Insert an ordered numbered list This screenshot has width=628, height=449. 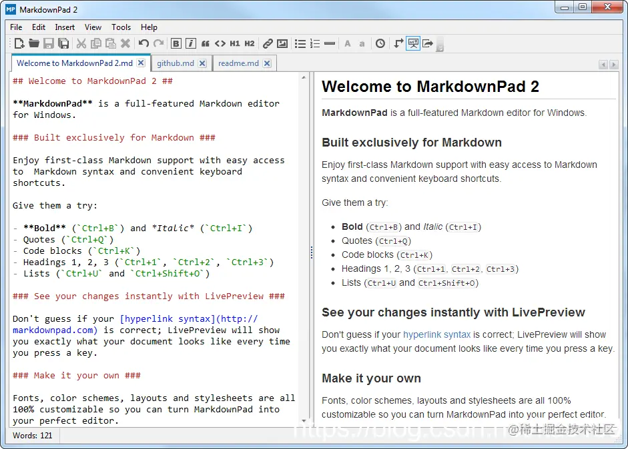point(315,43)
